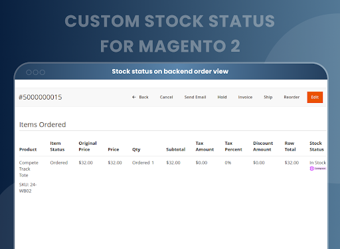Screen dimensions: 340x249
Task: Click the Ship button
Action: pos(268,97)
